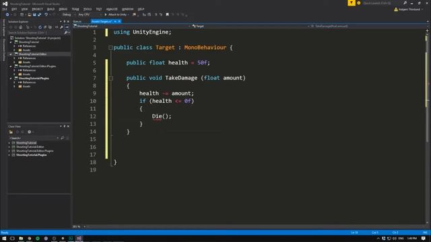The height and width of the screenshot is (242, 431).
Task: Close the Class View panel
Action: [x=68, y=126]
